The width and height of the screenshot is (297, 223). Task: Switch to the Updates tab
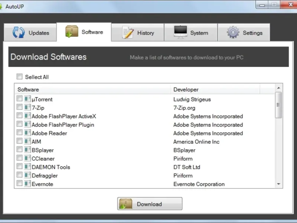click(30, 32)
